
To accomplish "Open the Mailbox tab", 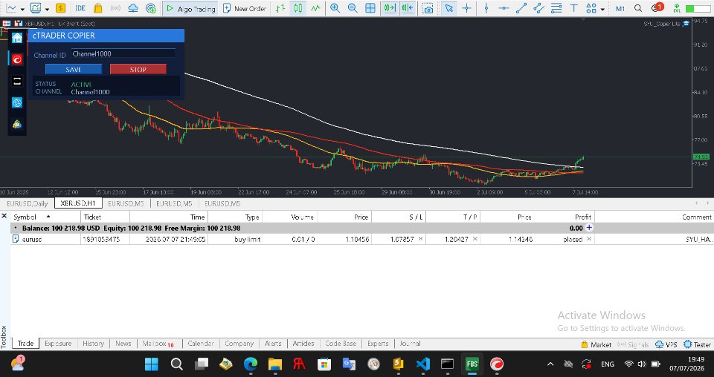I will click(158, 344).
